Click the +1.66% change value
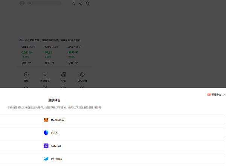 [x=25, y=57]
